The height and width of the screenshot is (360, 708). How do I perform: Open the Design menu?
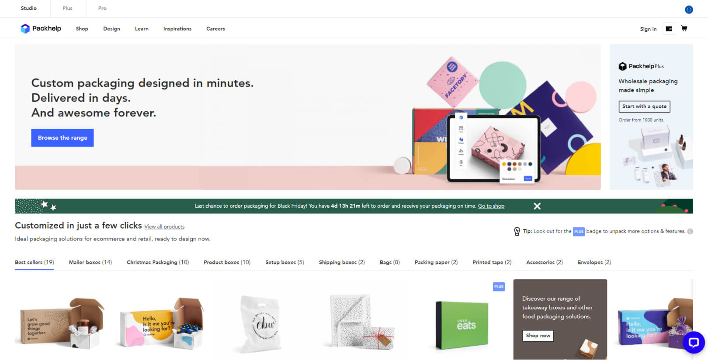(x=111, y=29)
